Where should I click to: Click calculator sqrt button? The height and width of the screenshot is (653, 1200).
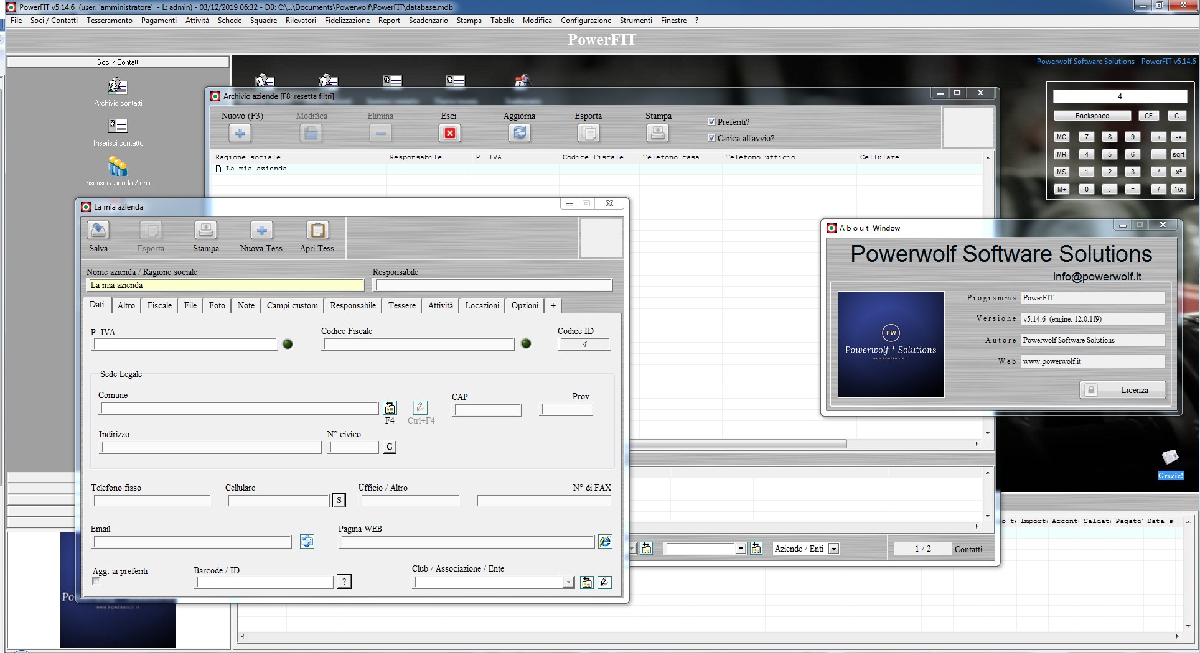pos(1178,154)
